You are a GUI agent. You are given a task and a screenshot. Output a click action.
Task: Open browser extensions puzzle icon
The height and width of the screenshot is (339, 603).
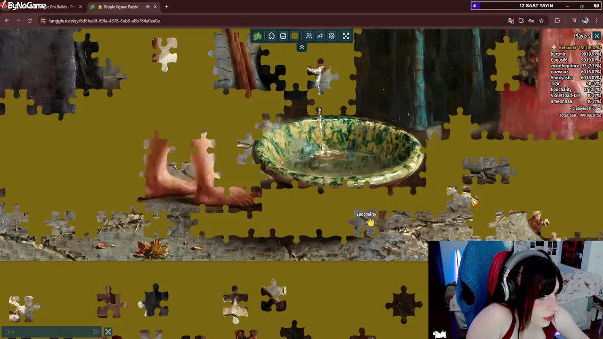point(557,21)
